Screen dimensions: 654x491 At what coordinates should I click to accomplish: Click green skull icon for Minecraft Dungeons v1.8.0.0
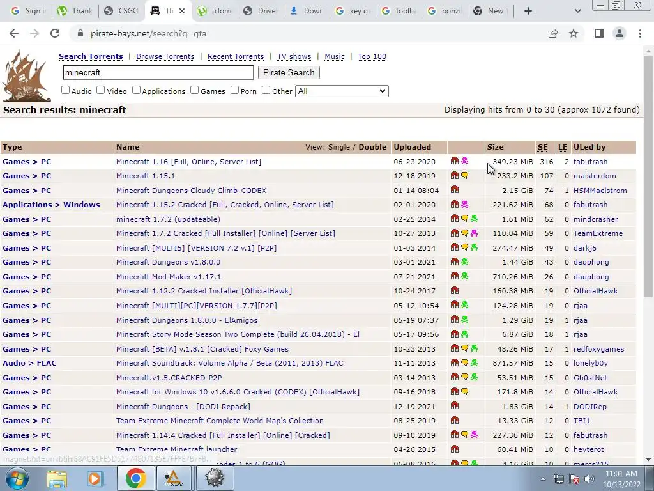464,261
